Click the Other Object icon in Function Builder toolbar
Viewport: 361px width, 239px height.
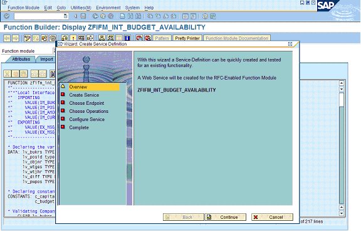(44, 38)
